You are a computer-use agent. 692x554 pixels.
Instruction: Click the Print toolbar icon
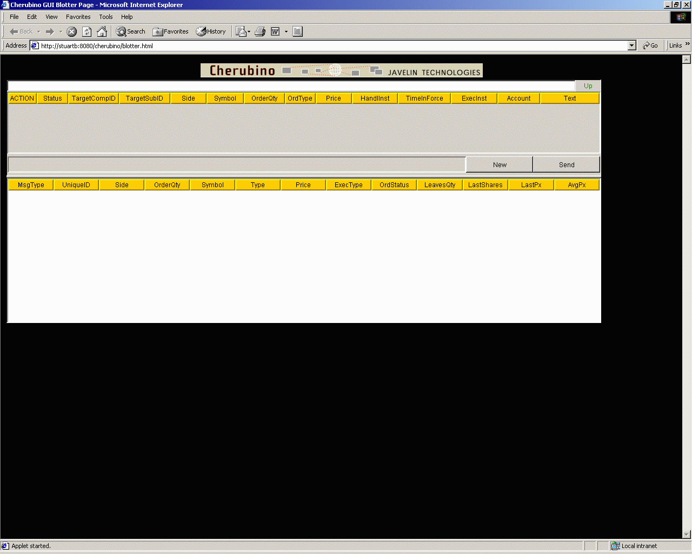pos(260,32)
